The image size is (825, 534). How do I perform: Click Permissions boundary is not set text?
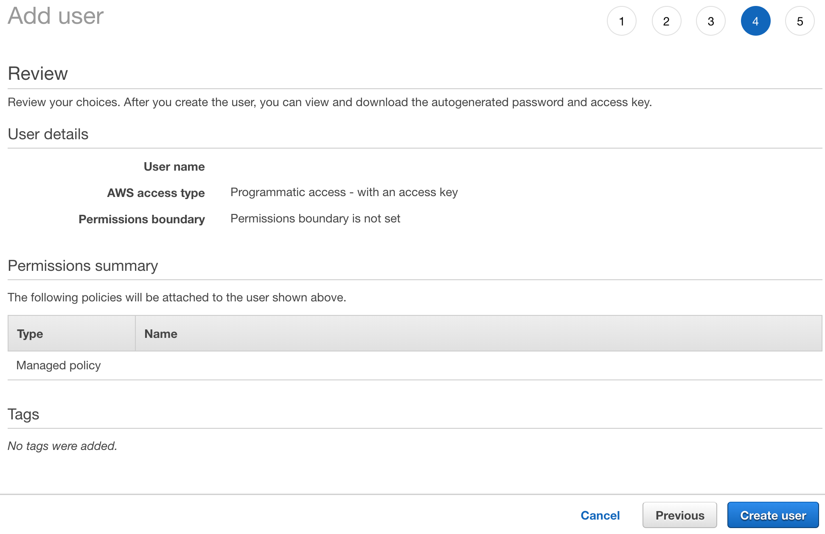(315, 219)
